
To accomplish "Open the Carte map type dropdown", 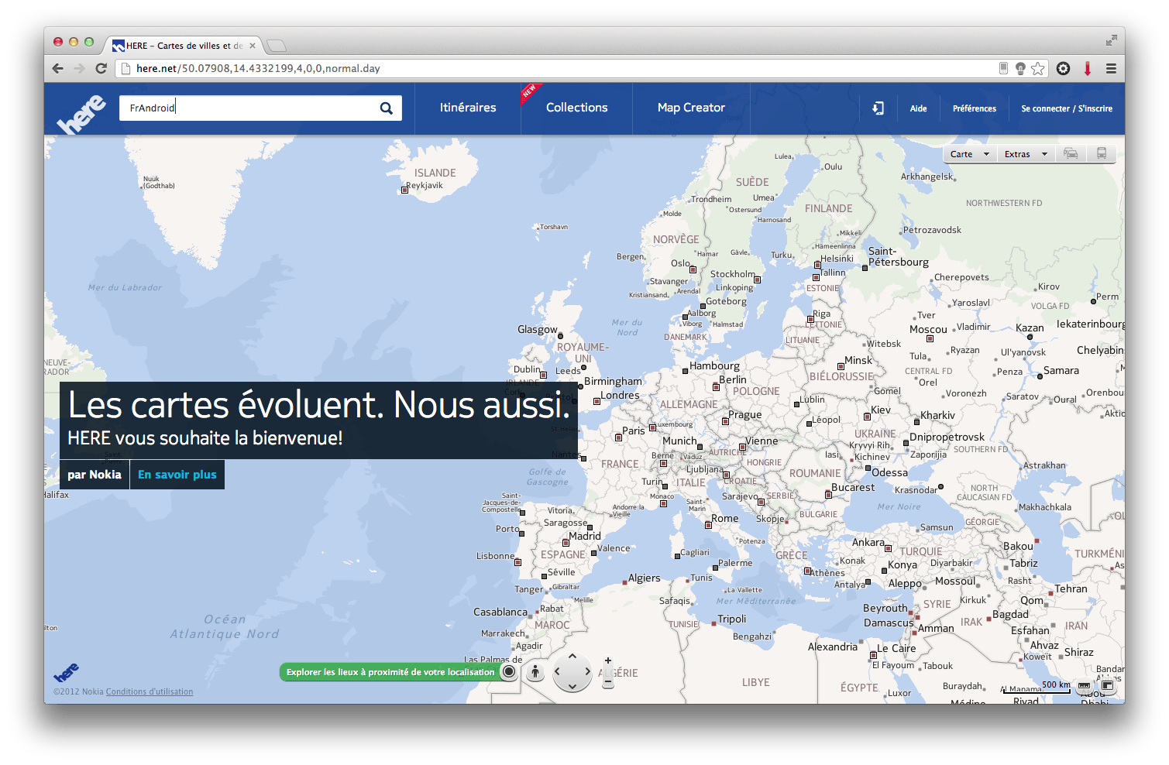I will point(969,154).
